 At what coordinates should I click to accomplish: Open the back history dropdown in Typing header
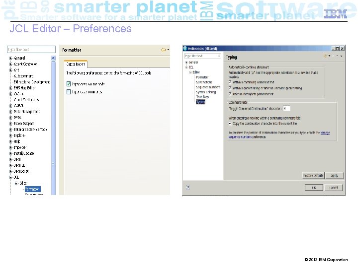pyautogui.click(x=330, y=56)
